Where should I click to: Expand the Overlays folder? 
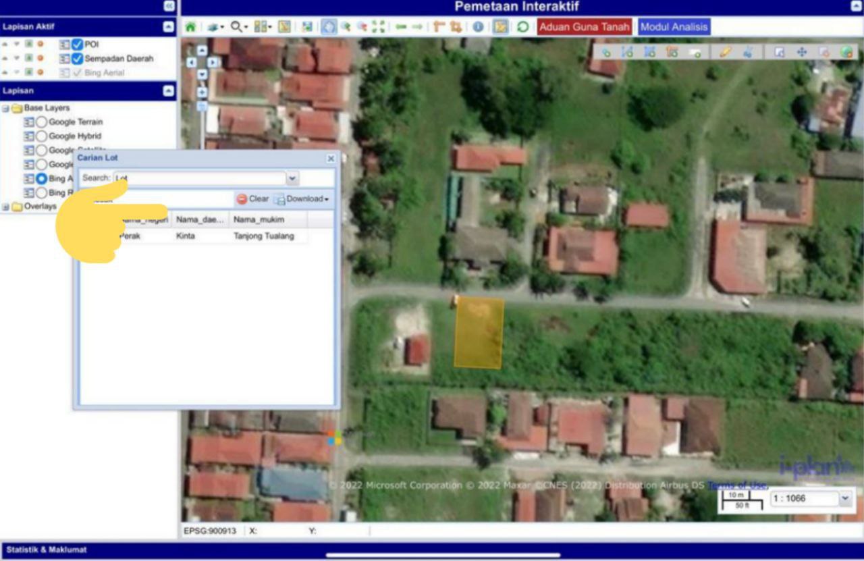[x=5, y=207]
